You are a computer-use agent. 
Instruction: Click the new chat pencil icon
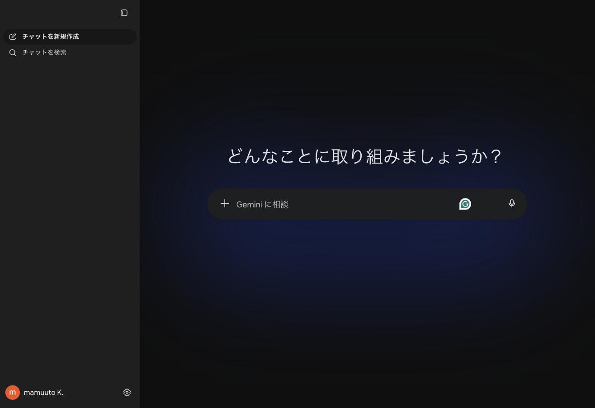pos(13,37)
